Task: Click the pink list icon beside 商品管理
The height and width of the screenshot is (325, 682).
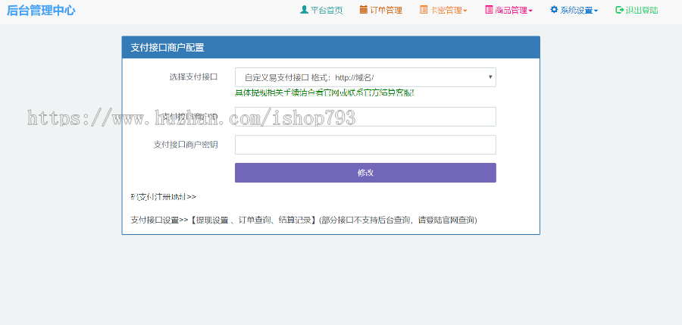Action: click(489, 11)
